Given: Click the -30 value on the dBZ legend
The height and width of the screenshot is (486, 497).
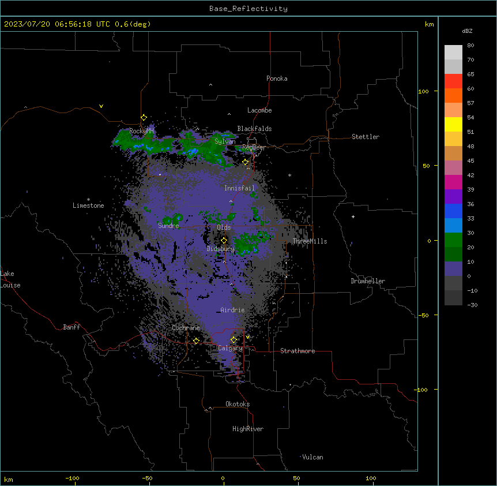Looking at the screenshot, I should tap(472, 305).
